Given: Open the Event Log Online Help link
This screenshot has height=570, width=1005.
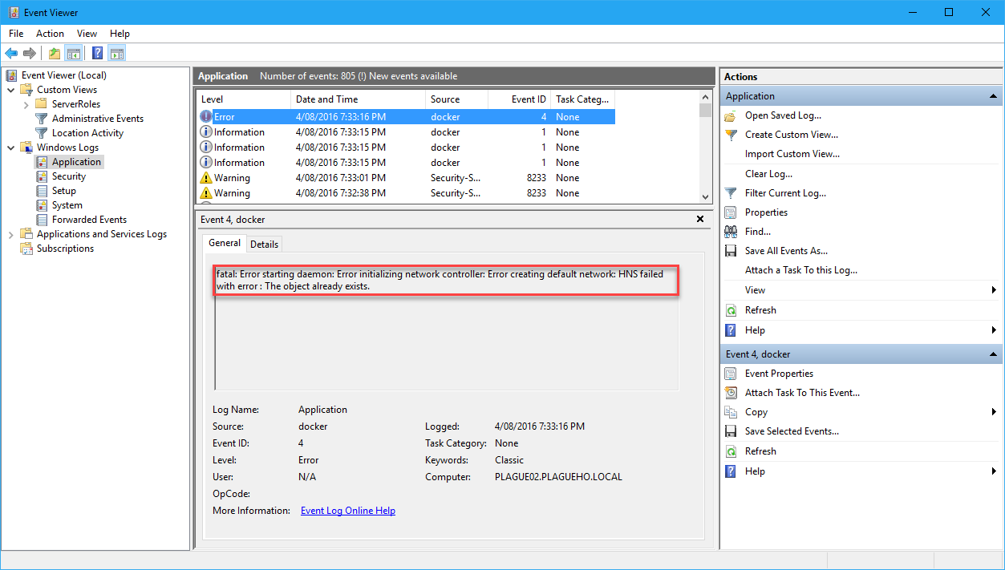Looking at the screenshot, I should point(348,511).
